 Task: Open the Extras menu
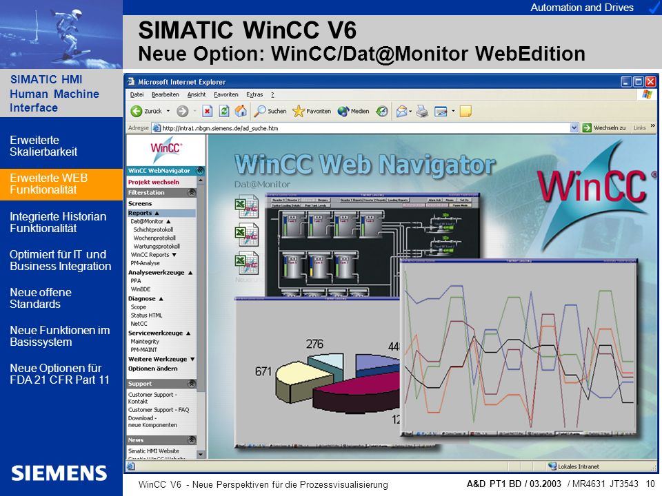pos(254,94)
